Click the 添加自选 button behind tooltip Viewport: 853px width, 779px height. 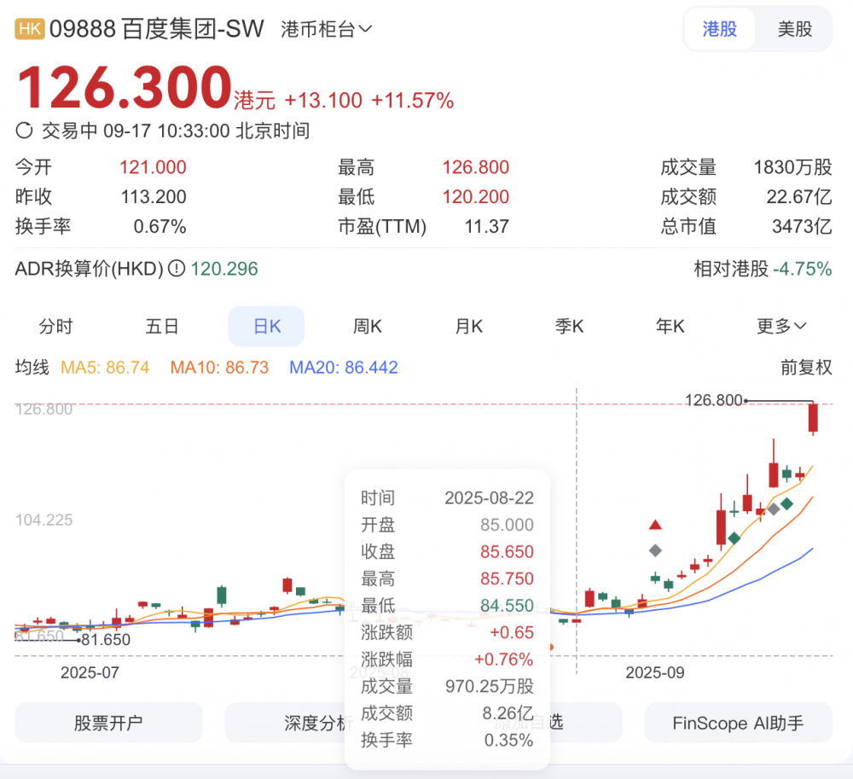tap(528, 723)
